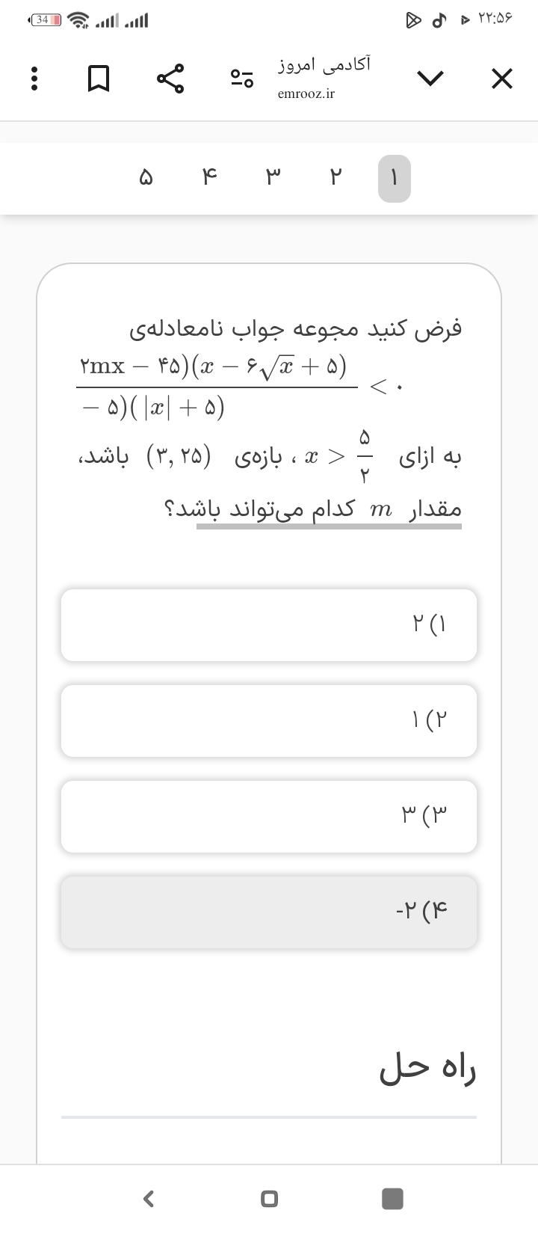The image size is (538, 1234).
Task: Select answer option ۴ with value -۲
Action: [x=269, y=912]
